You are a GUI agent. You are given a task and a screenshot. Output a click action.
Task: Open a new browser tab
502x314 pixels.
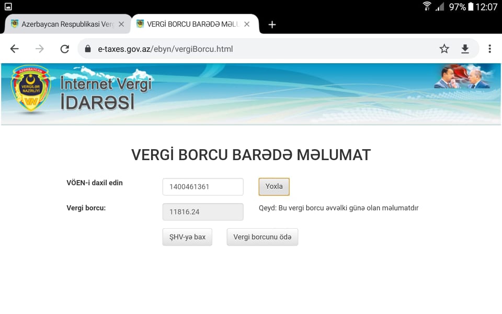click(272, 25)
